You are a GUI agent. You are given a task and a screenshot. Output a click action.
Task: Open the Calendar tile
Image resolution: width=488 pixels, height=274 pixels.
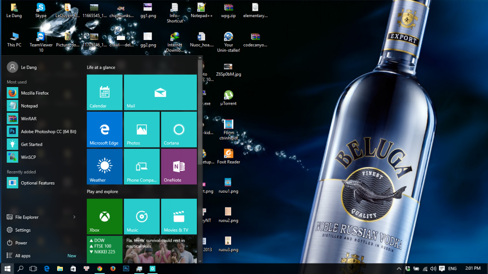104,92
